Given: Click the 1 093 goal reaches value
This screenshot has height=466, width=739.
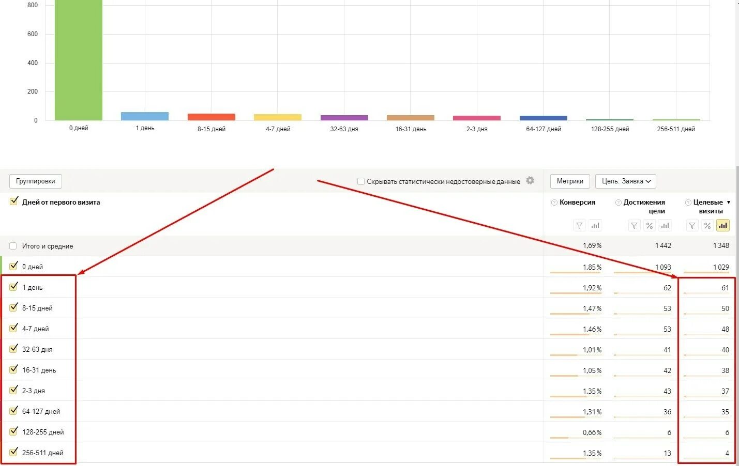Looking at the screenshot, I should point(663,267).
